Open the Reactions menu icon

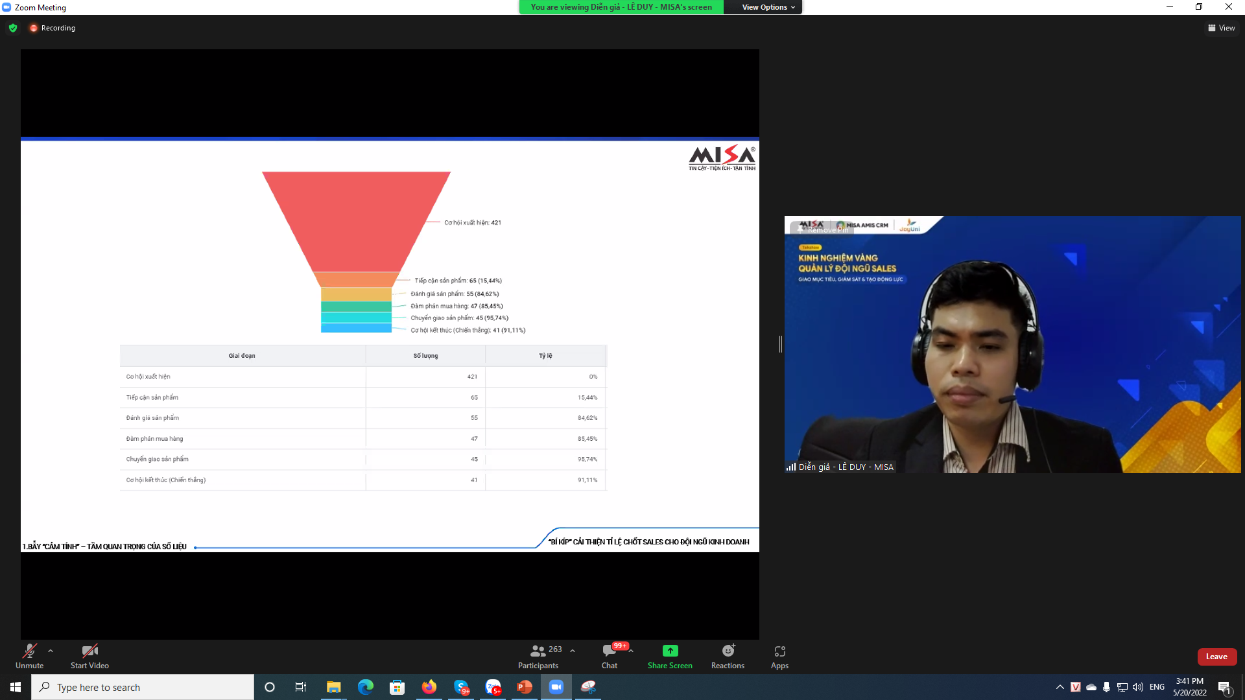(728, 651)
